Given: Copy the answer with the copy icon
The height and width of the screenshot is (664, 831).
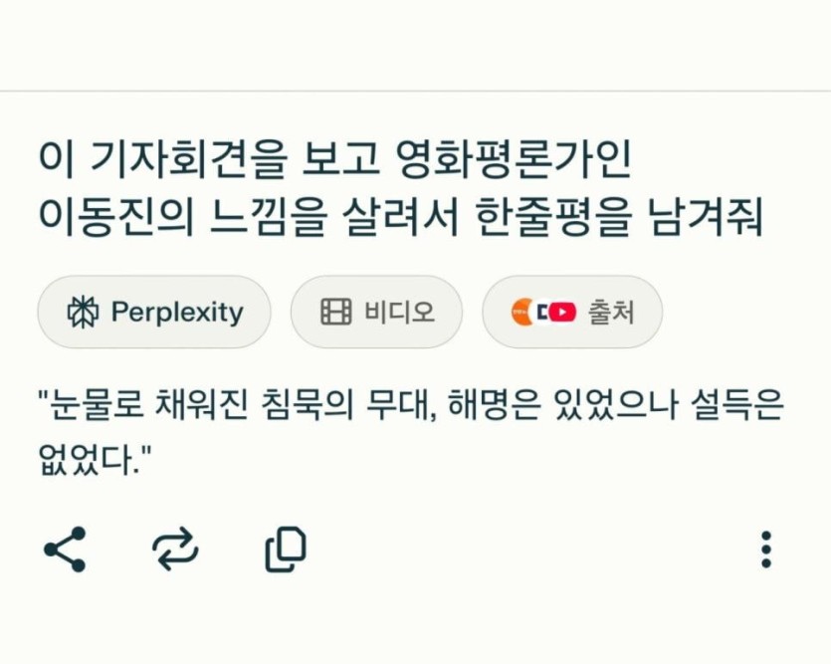Looking at the screenshot, I should pos(286,550).
